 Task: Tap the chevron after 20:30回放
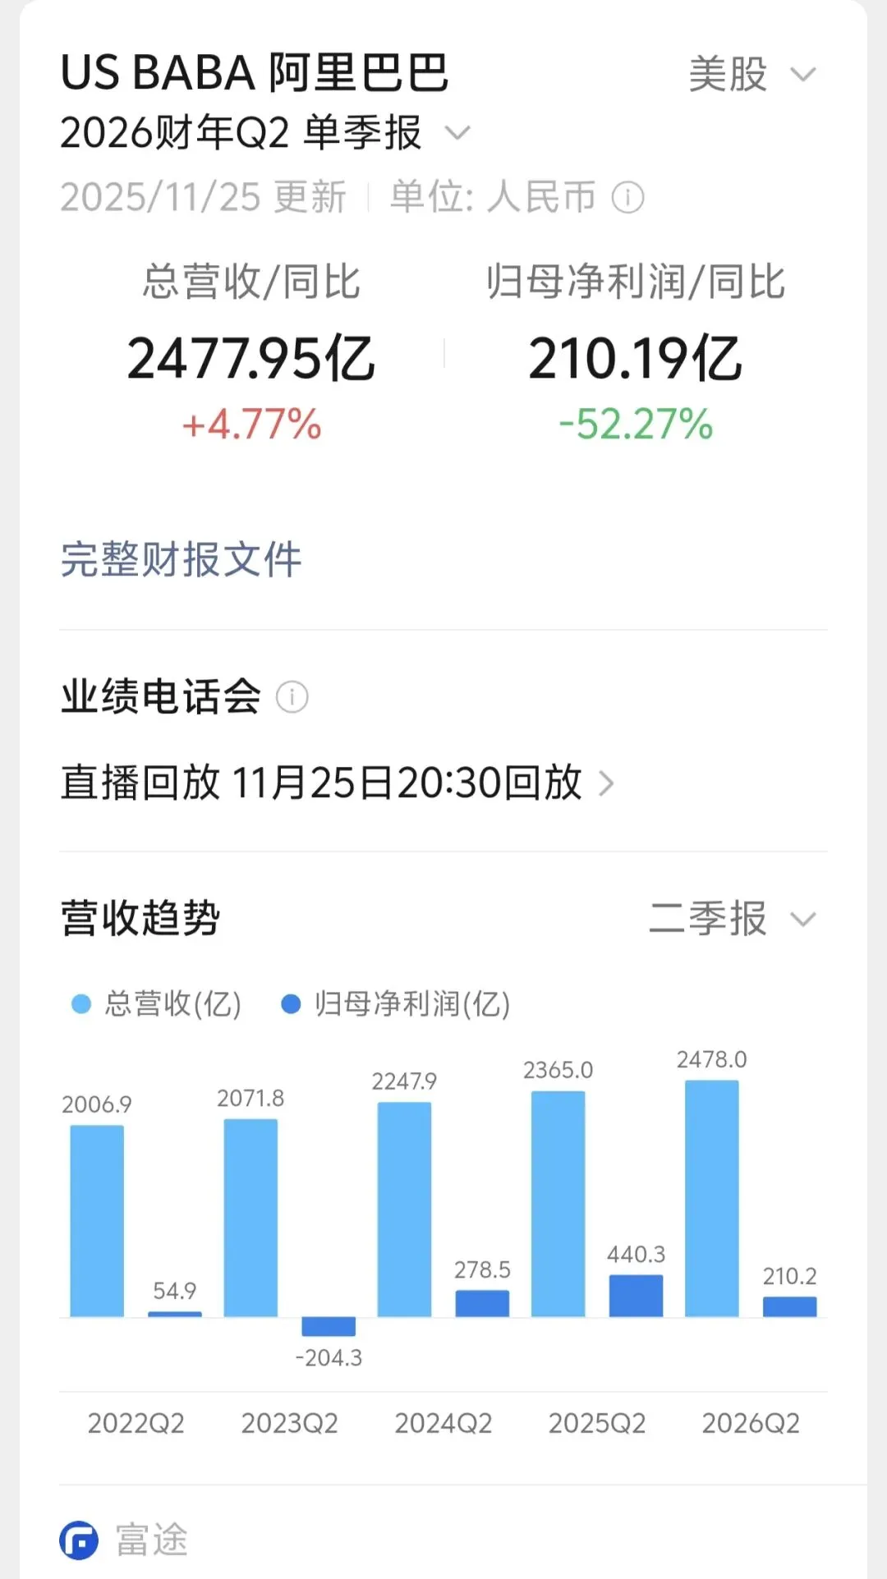click(606, 783)
